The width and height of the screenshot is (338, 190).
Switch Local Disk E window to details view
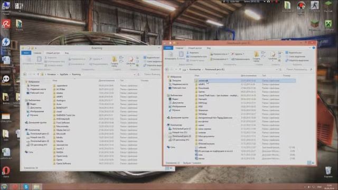pyautogui.click(x=309, y=163)
